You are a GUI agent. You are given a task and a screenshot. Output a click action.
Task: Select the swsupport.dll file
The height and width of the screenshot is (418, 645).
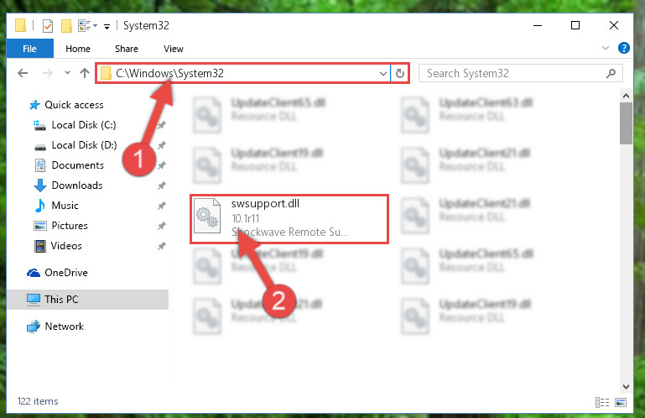[289, 219]
